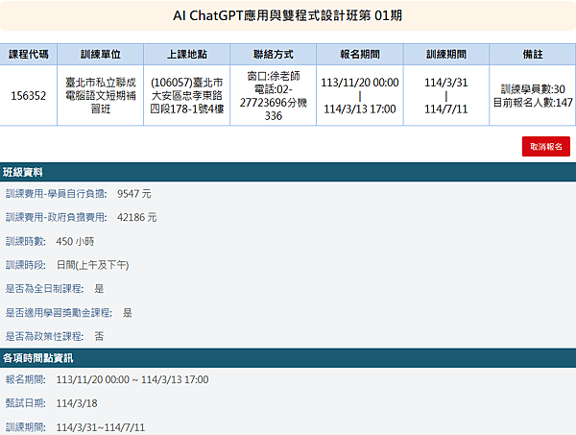Click the 否 value for 政策性課程
Screen dimensions: 576x435
point(99,336)
